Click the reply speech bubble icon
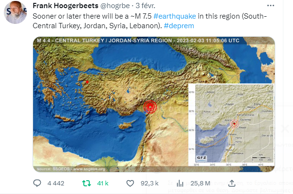Screen dimensions: 293x194 pos(38,183)
